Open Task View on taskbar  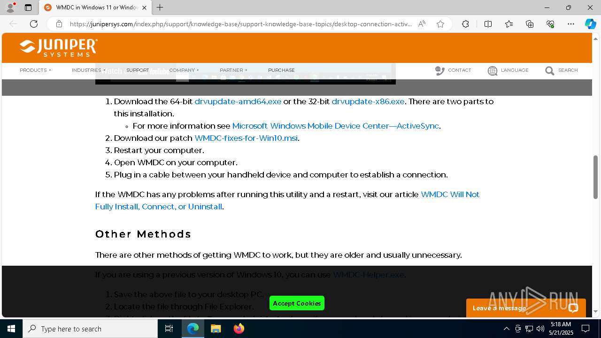tap(169, 329)
